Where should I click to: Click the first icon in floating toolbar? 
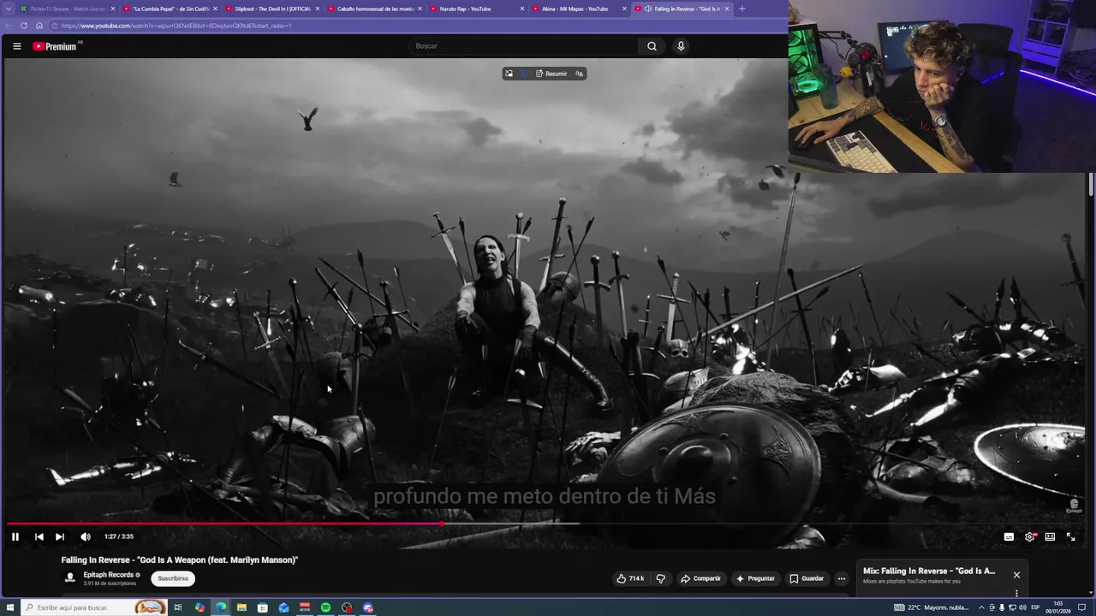pos(509,74)
